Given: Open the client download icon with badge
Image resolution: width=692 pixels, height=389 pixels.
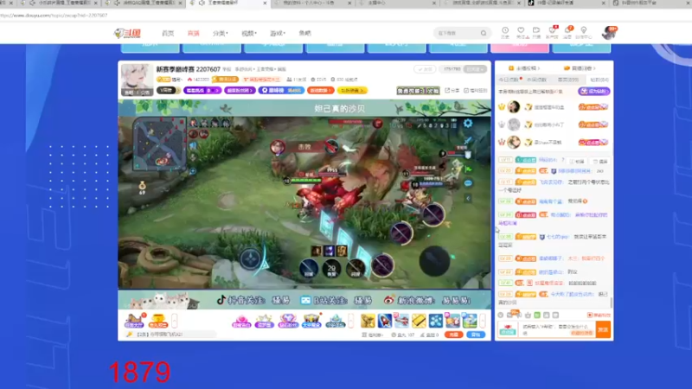Looking at the screenshot, I should pyautogui.click(x=552, y=32).
